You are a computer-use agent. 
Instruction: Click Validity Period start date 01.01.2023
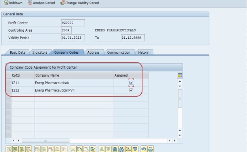(x=73, y=38)
